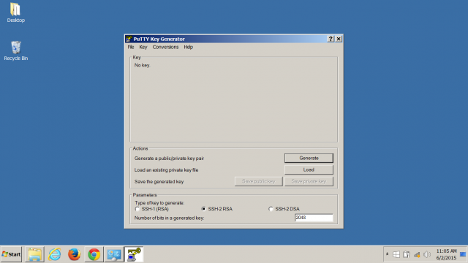
Task: Click the PuTTY Key Generator title bar icon
Action: 129,39
